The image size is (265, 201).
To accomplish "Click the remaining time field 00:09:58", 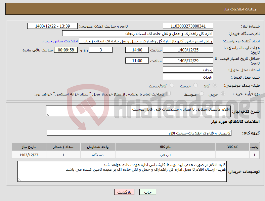I will [x=66, y=50].
